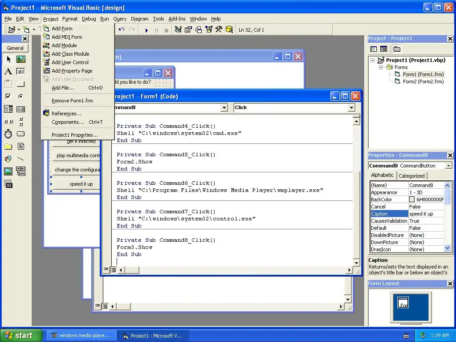Click the 'play multimedia' button on the form
The height and width of the screenshot is (342, 456).
[77, 155]
